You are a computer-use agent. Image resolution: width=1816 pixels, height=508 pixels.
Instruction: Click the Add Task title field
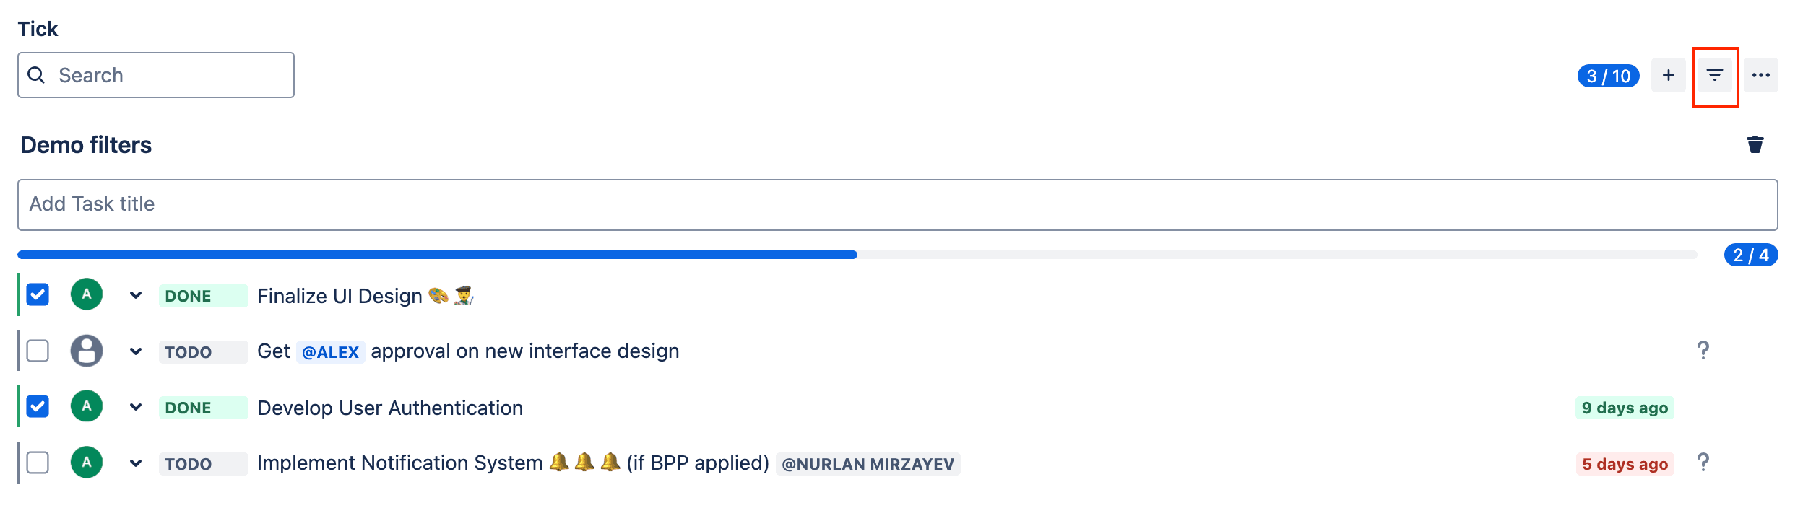click(897, 205)
